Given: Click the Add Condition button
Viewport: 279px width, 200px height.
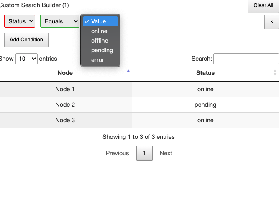Looking at the screenshot, I should coord(26,40).
